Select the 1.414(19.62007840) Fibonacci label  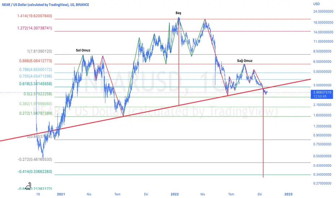35,16
